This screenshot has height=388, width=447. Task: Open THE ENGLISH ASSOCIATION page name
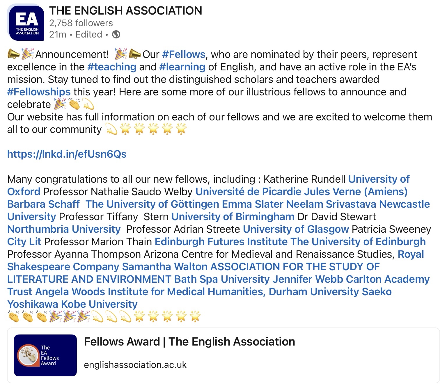[x=125, y=11]
